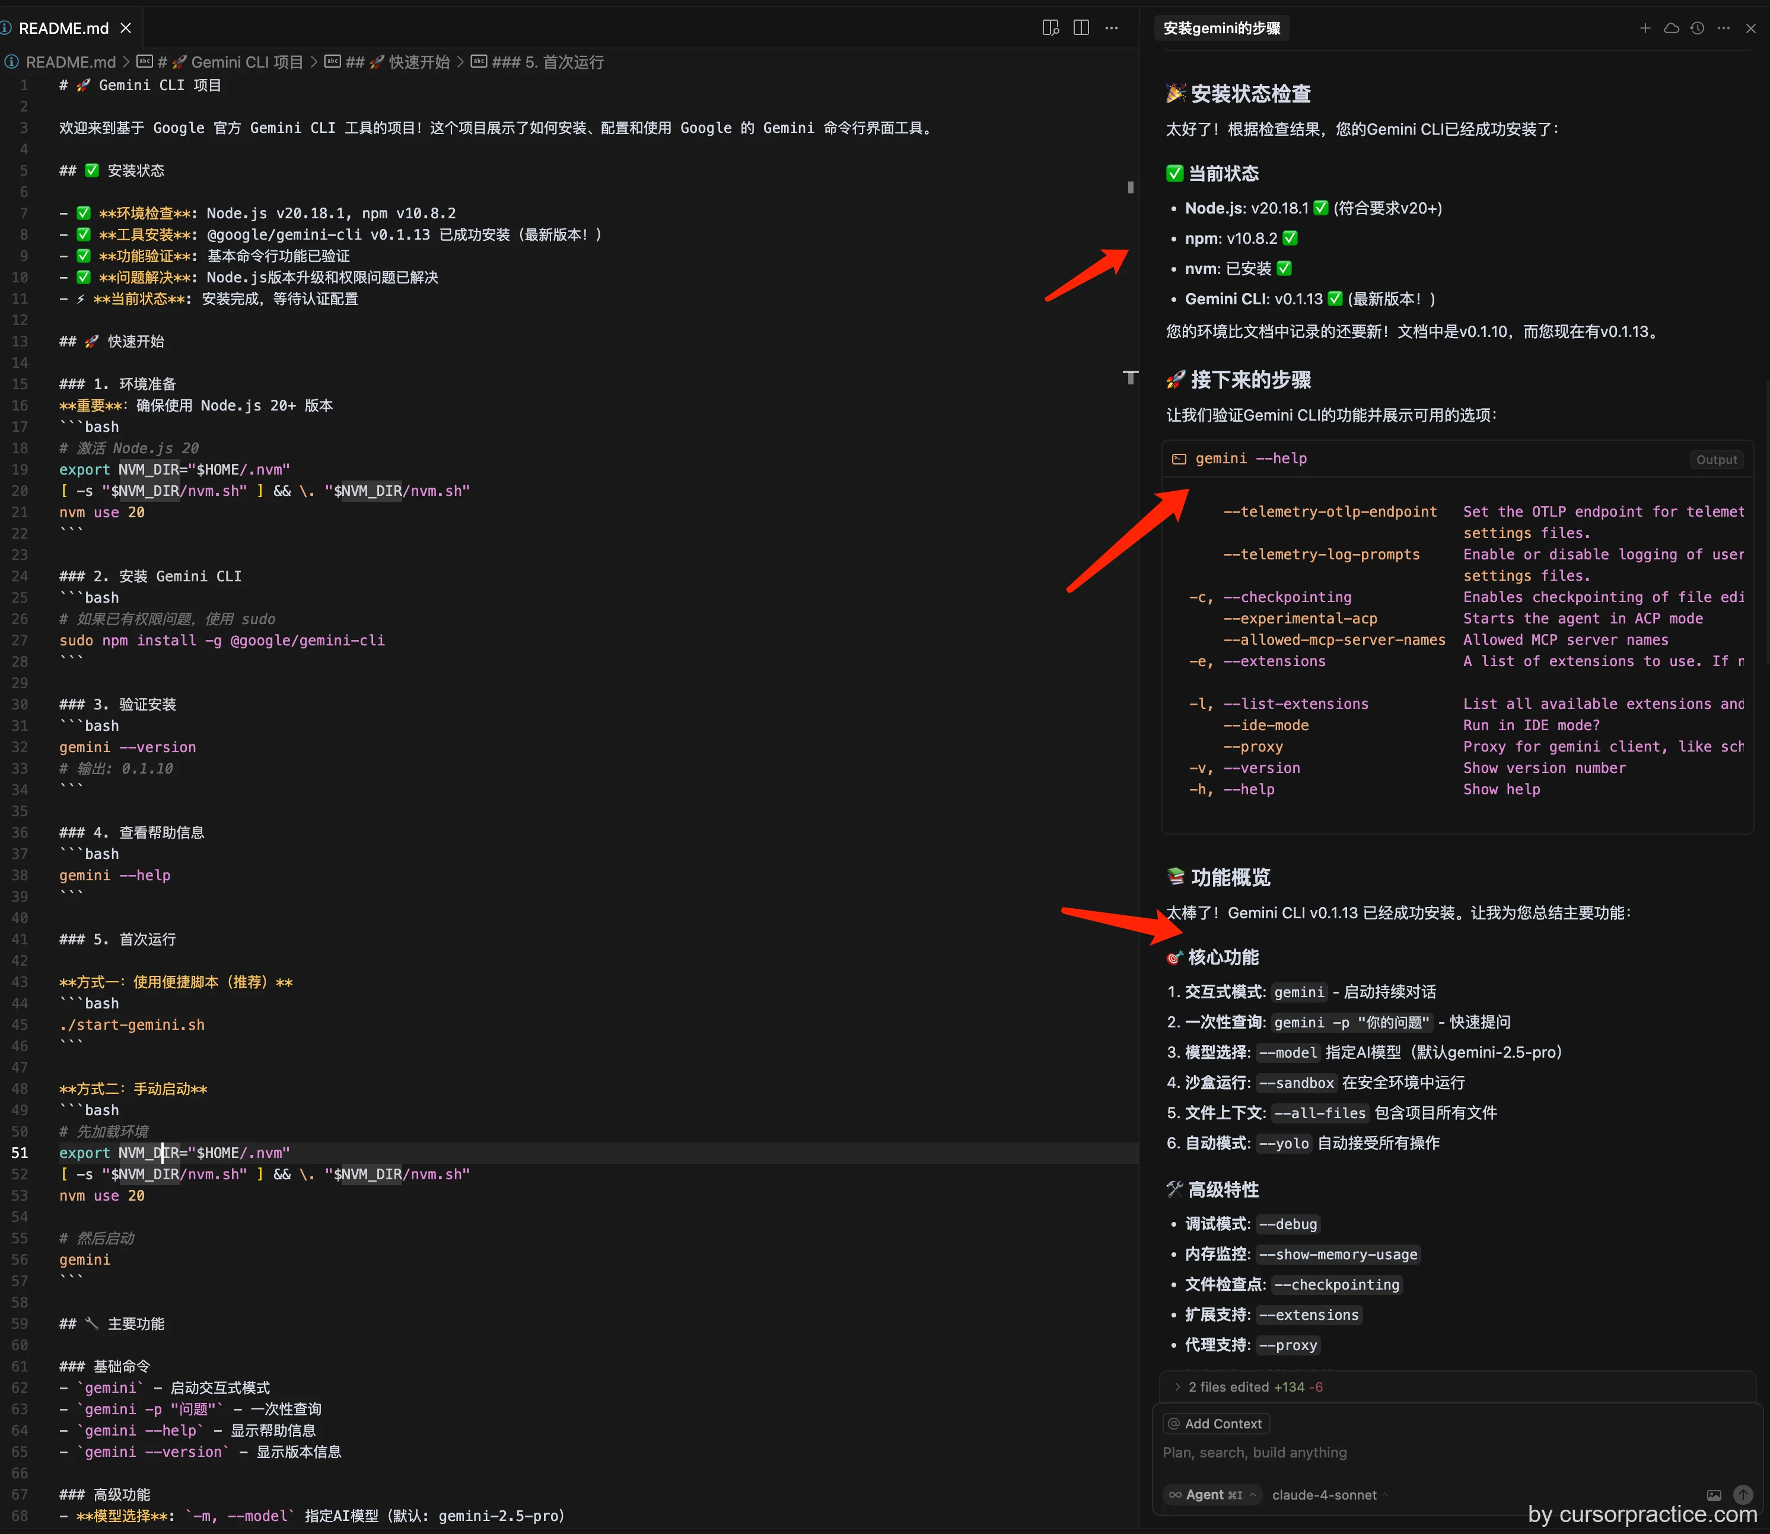Click '--sandbox' code in 沙盒运行 item
The image size is (1770, 1534).
(1296, 1083)
